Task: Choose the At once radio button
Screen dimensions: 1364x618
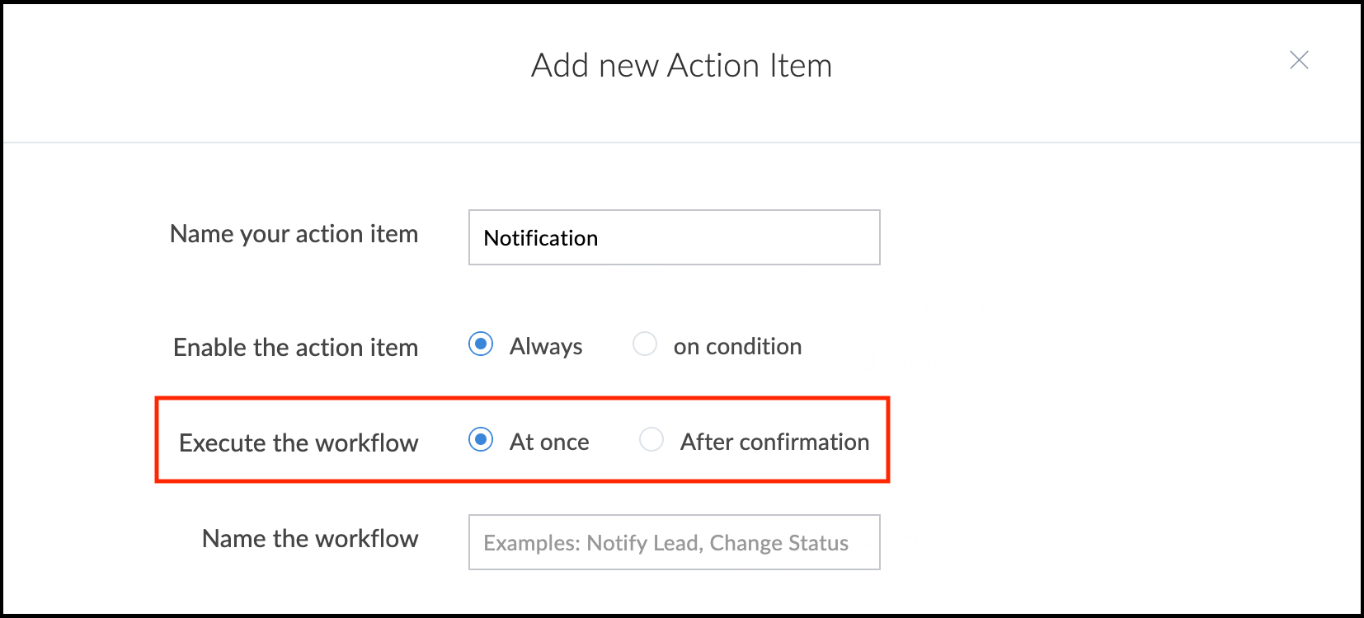Action: coord(481,439)
